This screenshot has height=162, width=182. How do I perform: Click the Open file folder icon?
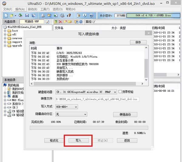coord(12,15)
